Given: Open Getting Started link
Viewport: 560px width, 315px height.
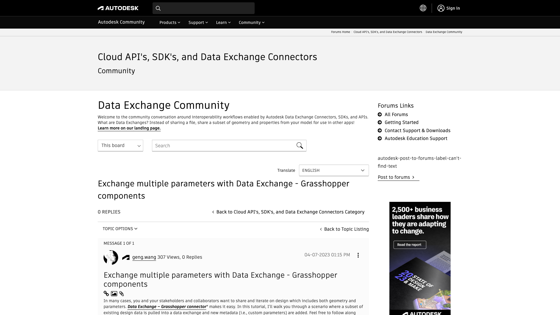Looking at the screenshot, I should (x=401, y=123).
